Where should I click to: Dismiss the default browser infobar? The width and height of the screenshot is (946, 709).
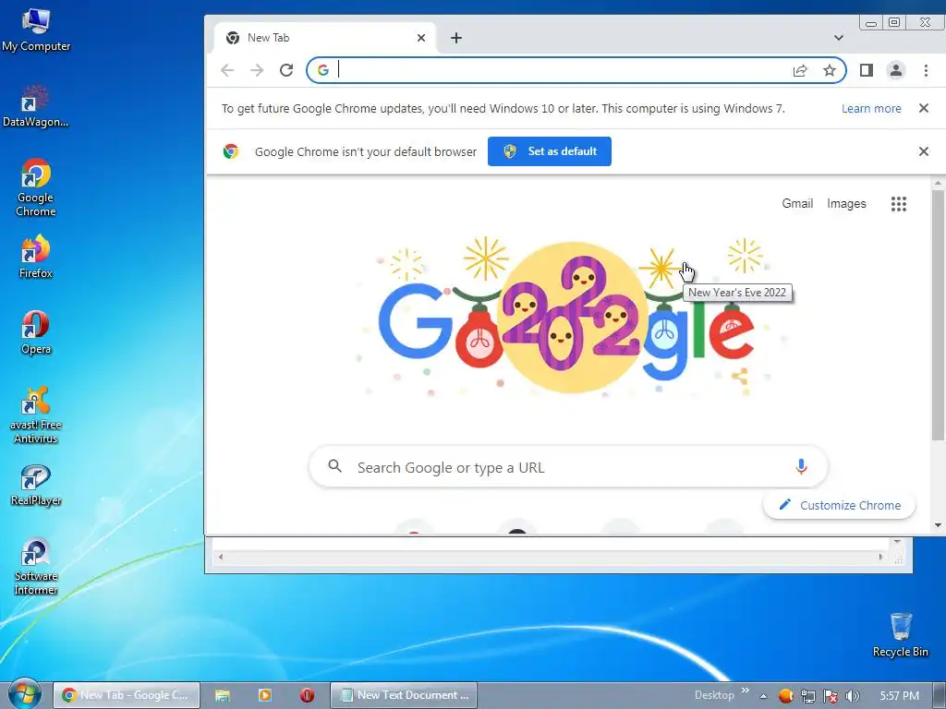tap(923, 151)
